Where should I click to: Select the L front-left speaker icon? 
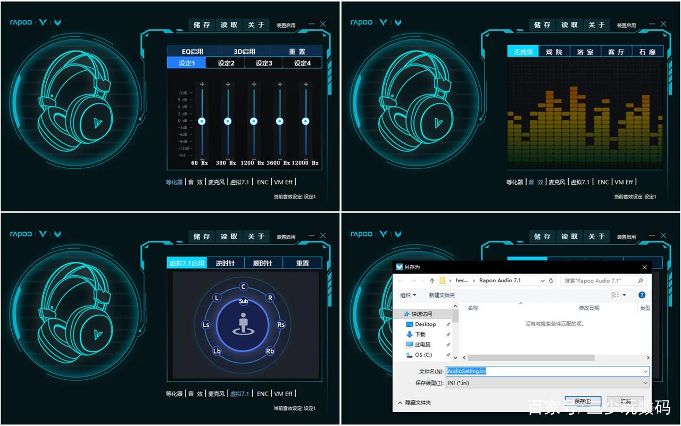(217, 298)
